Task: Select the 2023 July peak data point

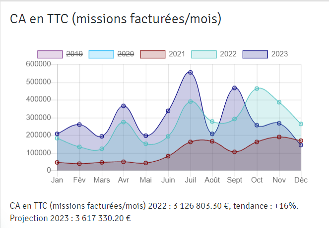Action: coord(190,73)
